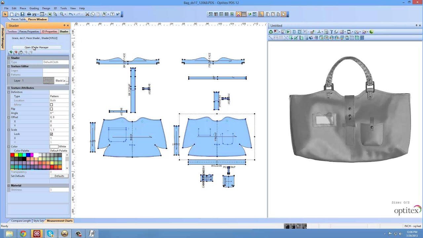Image resolution: width=423 pixels, height=238 pixels.
Task: Open File Explorer from the taskbar
Action: click(9, 234)
